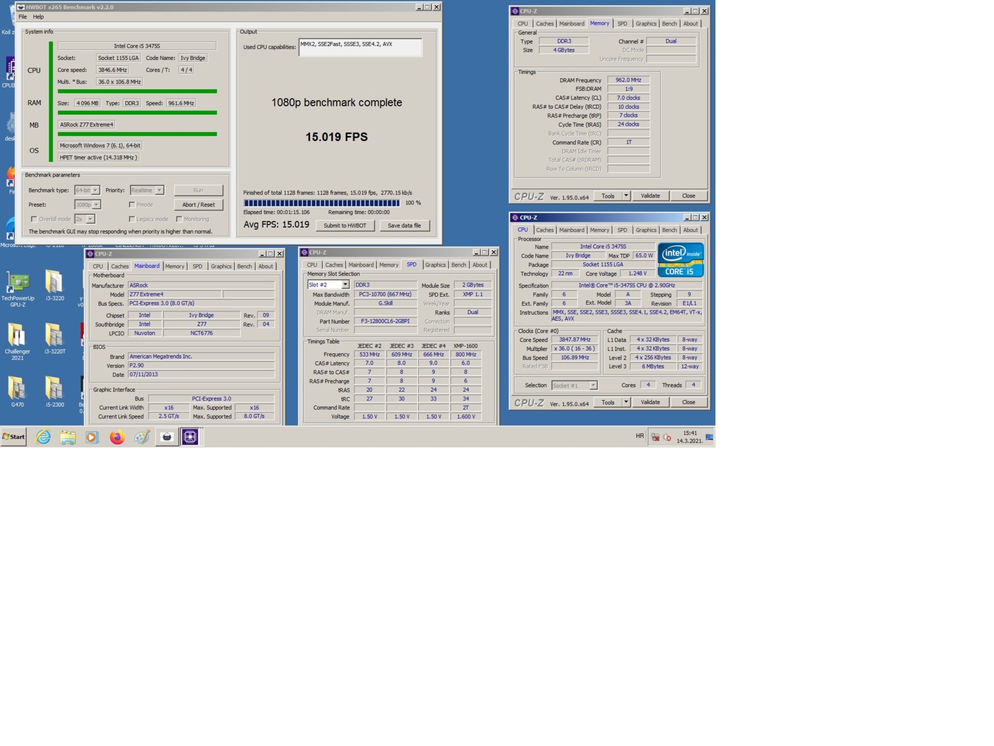Open Windows Explorer from the taskbar
Screen dimensions: 994x746
pos(68,437)
